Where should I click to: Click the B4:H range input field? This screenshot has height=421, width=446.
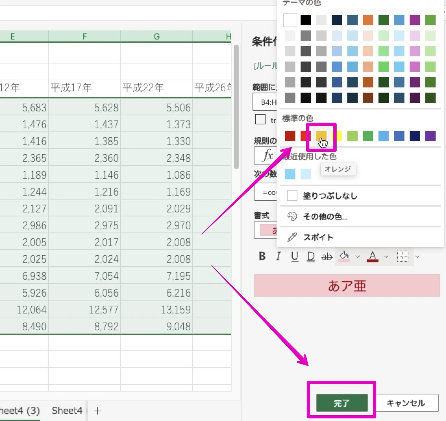coord(265,102)
